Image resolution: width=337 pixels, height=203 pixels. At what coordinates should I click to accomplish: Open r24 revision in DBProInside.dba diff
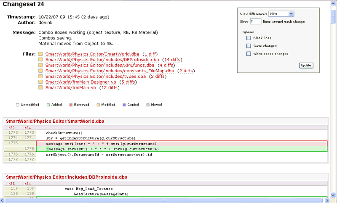point(28,183)
